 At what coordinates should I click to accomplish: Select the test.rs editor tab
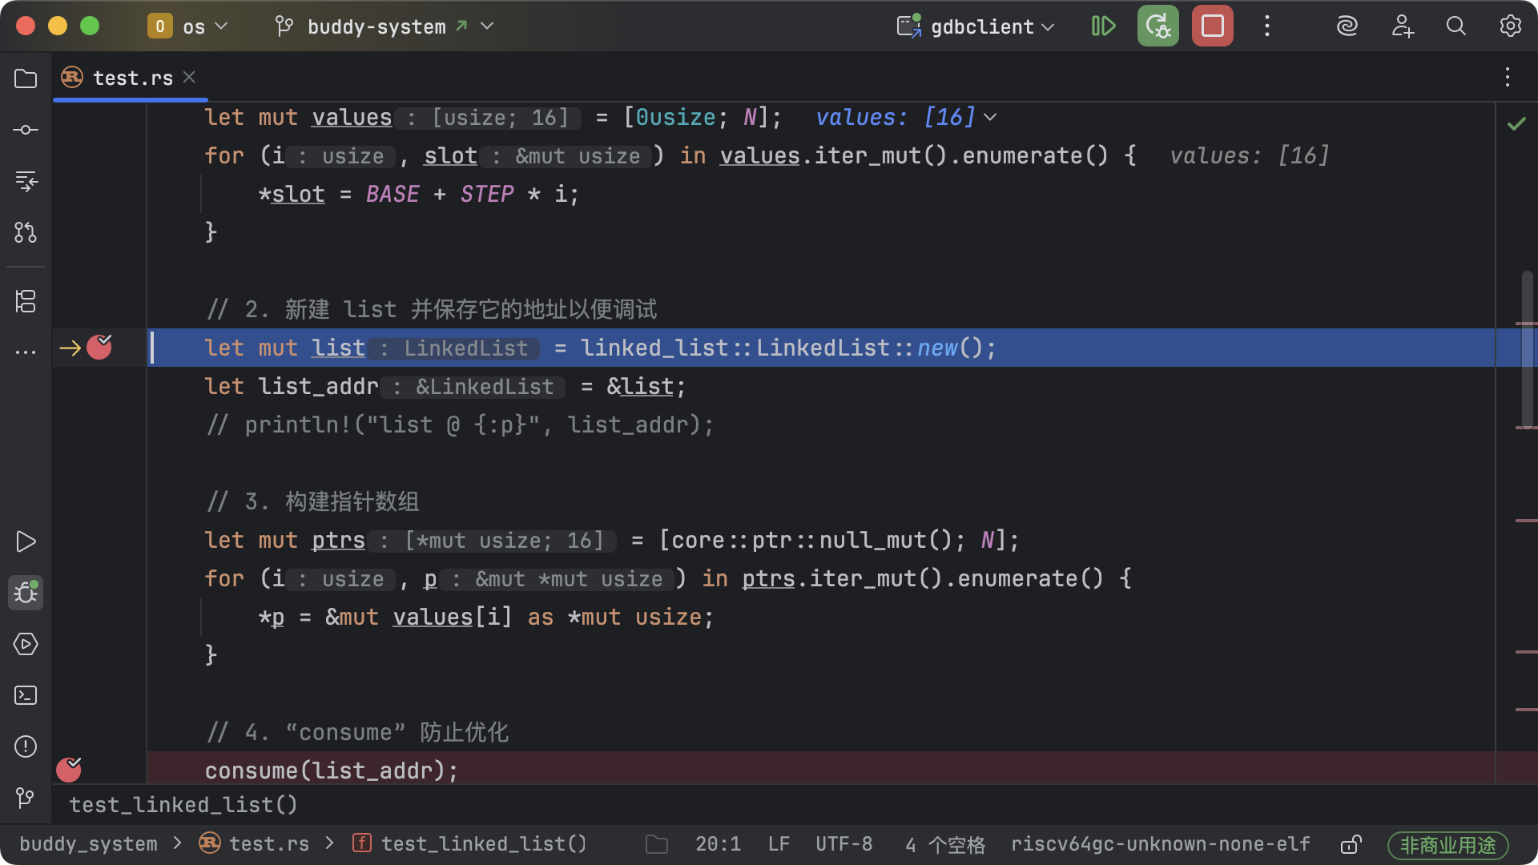coord(132,78)
